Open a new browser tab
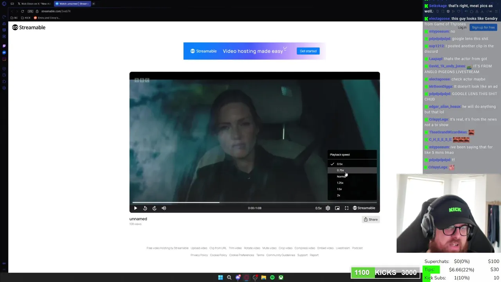 pos(94,4)
